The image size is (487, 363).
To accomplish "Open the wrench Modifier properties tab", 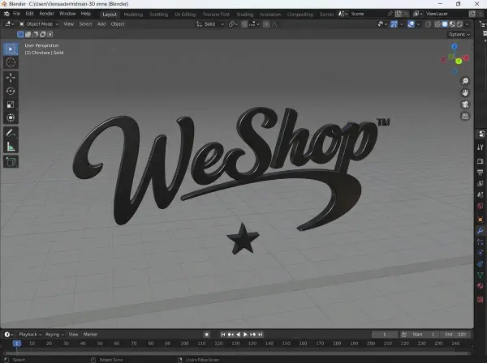I will 481,231.
